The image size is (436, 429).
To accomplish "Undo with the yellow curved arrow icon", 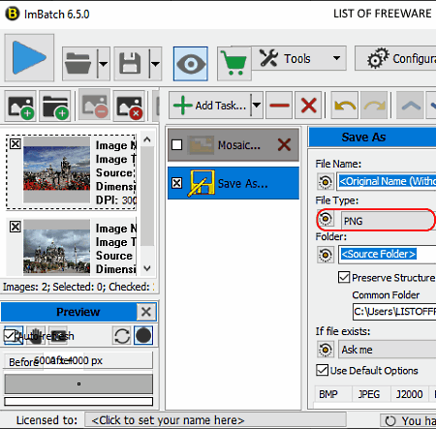I will [345, 106].
